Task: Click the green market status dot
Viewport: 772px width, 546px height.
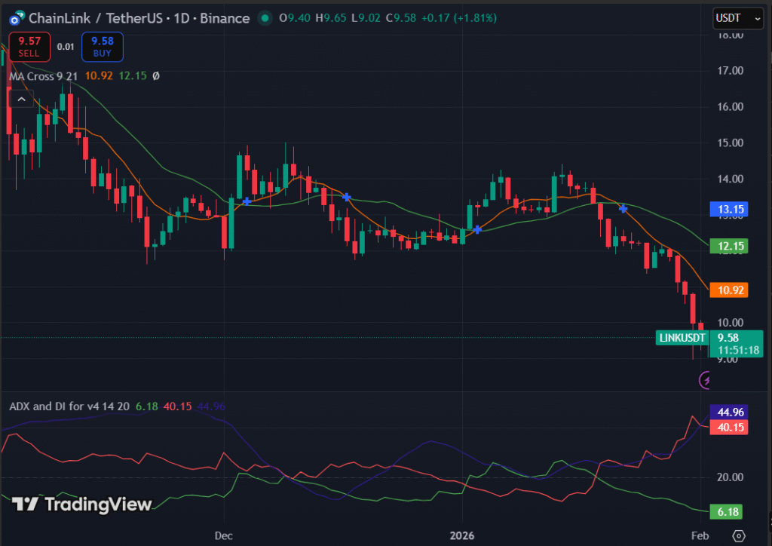Action: (265, 18)
